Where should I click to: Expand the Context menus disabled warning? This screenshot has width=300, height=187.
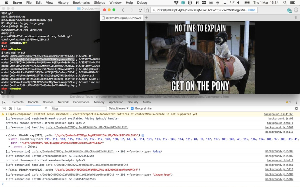(6, 114)
